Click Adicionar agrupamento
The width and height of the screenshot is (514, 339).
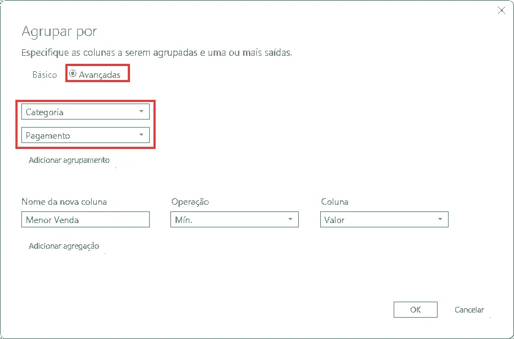69,160
